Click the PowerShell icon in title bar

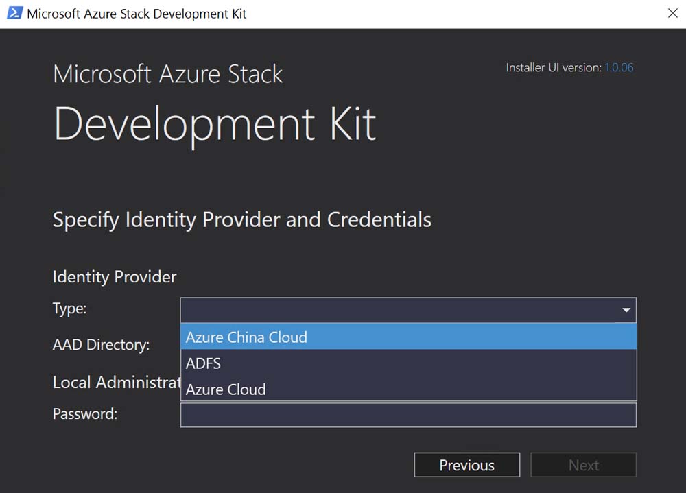point(14,13)
